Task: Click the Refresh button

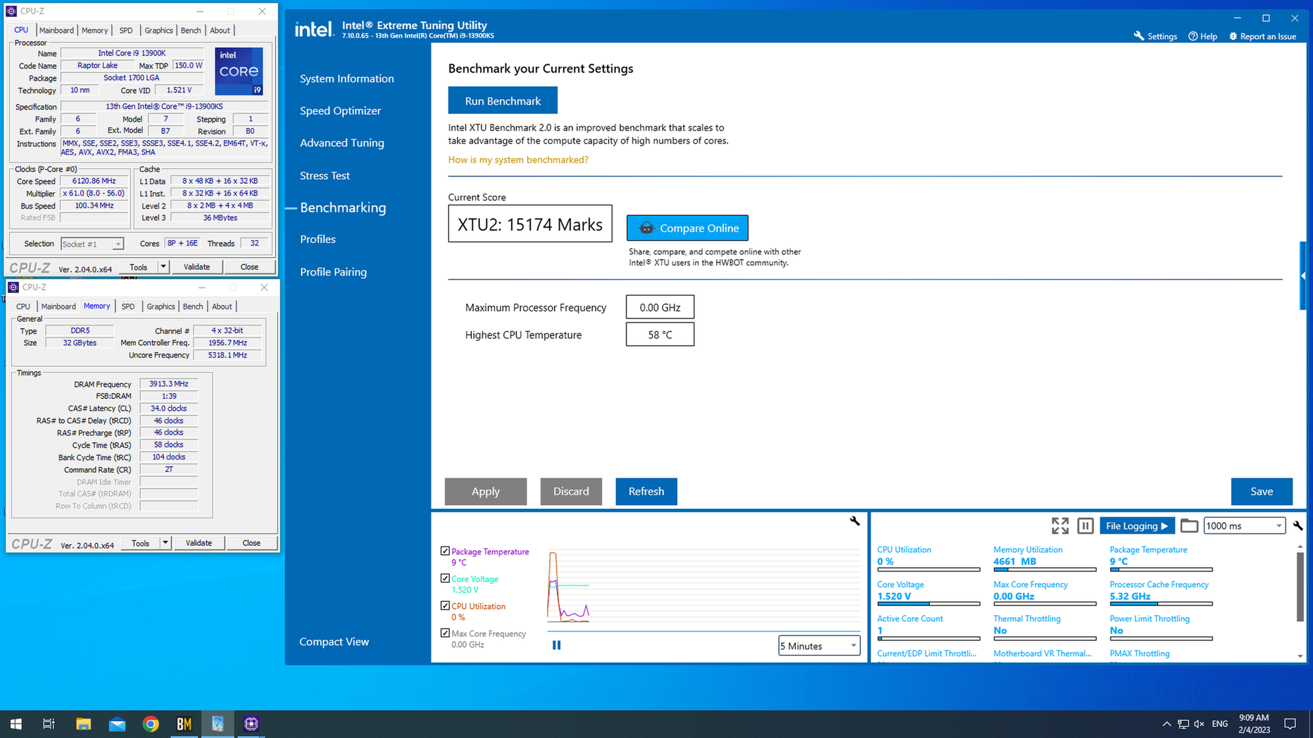Action: click(646, 491)
